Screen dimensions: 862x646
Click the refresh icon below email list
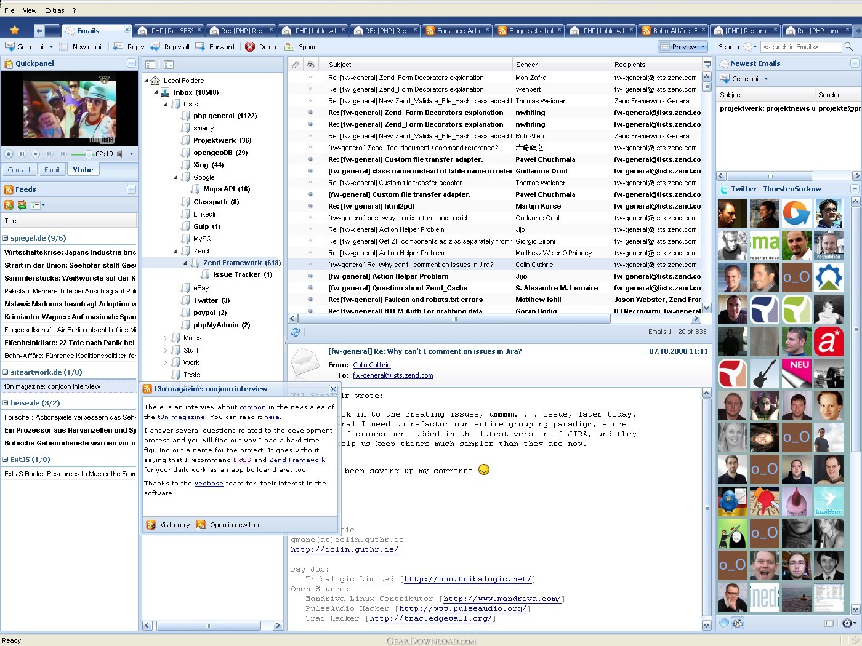[296, 332]
